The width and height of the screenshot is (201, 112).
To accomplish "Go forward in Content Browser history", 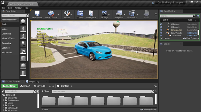I will click(x=53, y=86).
